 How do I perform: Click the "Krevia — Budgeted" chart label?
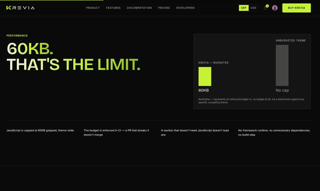coord(213,63)
